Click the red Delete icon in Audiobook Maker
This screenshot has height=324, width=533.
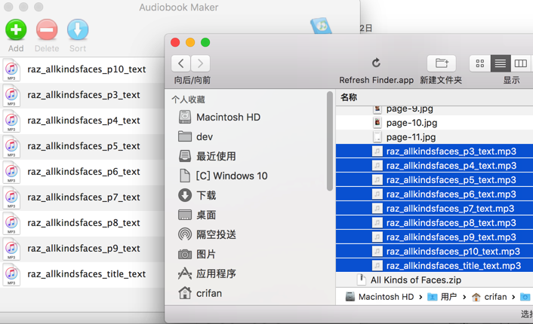click(x=47, y=30)
